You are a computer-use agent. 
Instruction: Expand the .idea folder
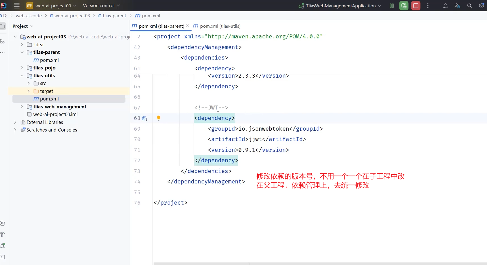coord(22,45)
